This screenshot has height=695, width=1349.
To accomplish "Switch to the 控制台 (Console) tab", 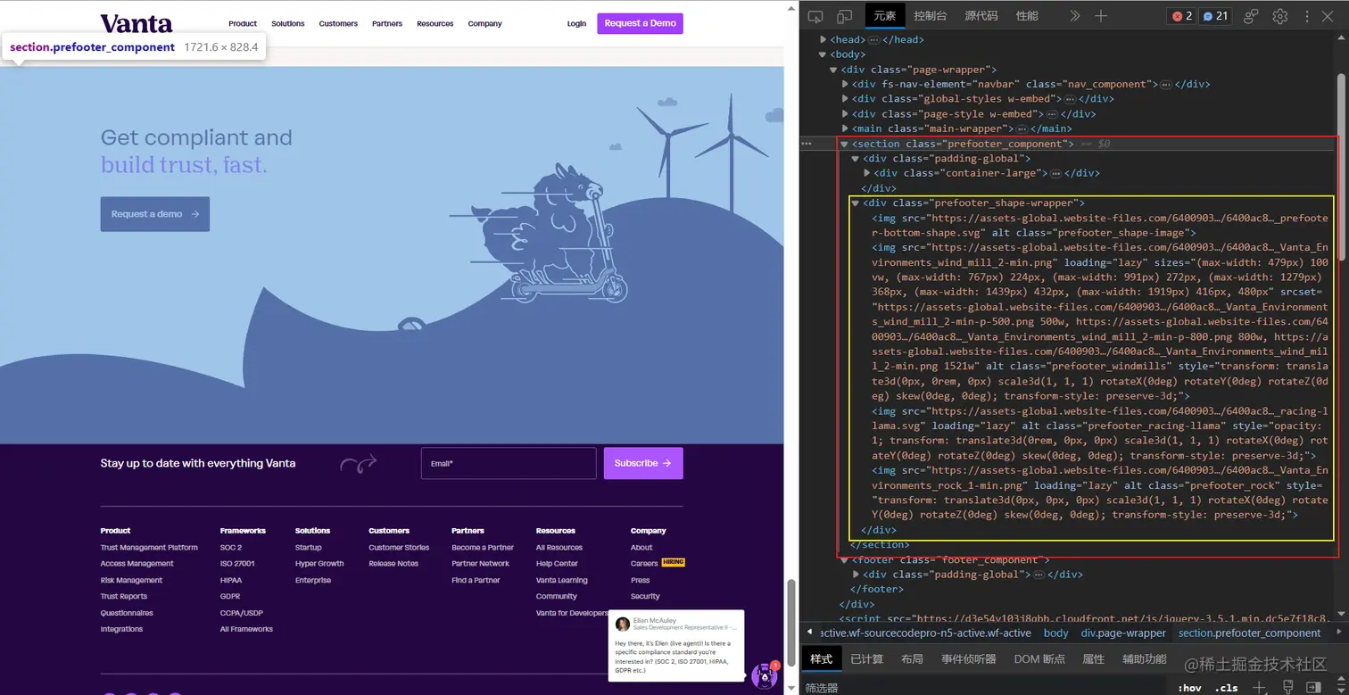I will click(931, 16).
